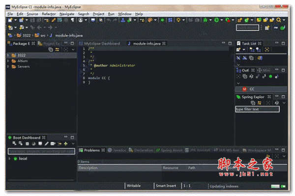The image size is (295, 196).
Task: Close the module-info.java editor tab
Action: (164, 44)
